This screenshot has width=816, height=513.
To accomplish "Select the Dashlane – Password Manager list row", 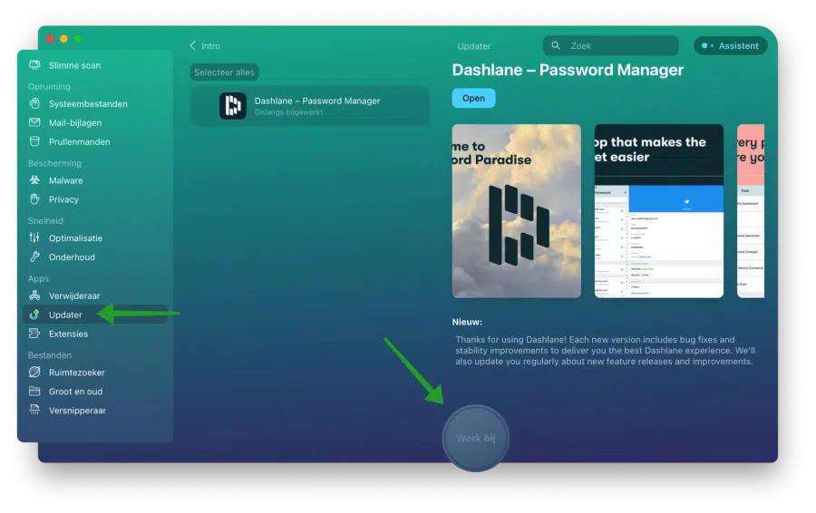I will (x=310, y=106).
